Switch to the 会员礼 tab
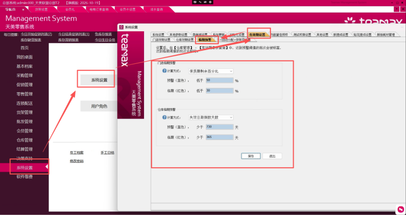 [x=70, y=10]
